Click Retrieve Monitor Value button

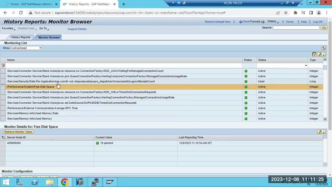click(18, 132)
